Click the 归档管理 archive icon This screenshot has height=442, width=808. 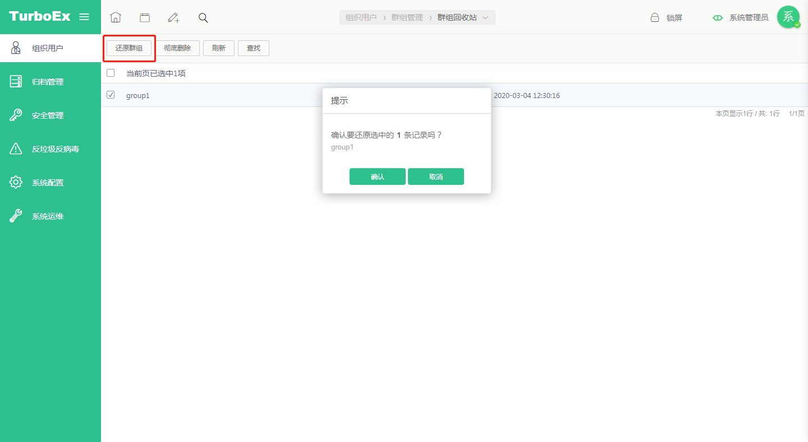coord(16,82)
